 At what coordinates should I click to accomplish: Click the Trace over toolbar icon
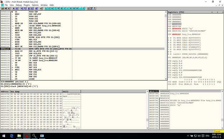tap(32, 8)
